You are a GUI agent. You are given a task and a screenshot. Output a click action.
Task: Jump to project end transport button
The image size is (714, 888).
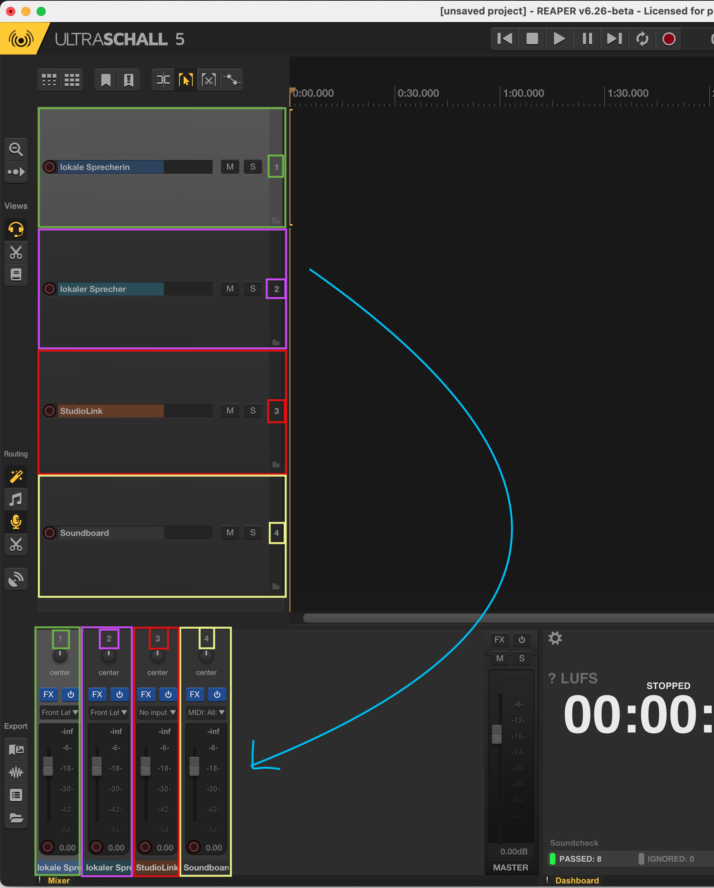614,39
